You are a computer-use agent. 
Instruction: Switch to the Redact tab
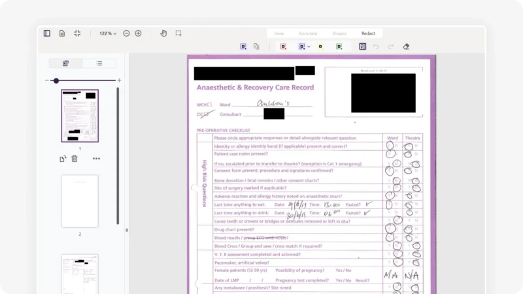tap(368, 33)
